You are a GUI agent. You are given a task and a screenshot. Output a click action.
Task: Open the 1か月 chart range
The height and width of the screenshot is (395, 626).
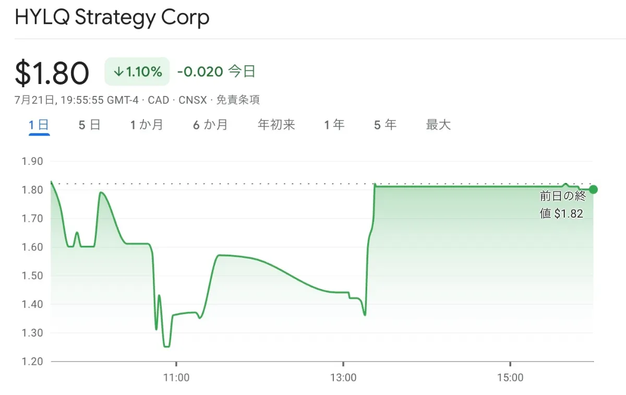[x=147, y=125]
